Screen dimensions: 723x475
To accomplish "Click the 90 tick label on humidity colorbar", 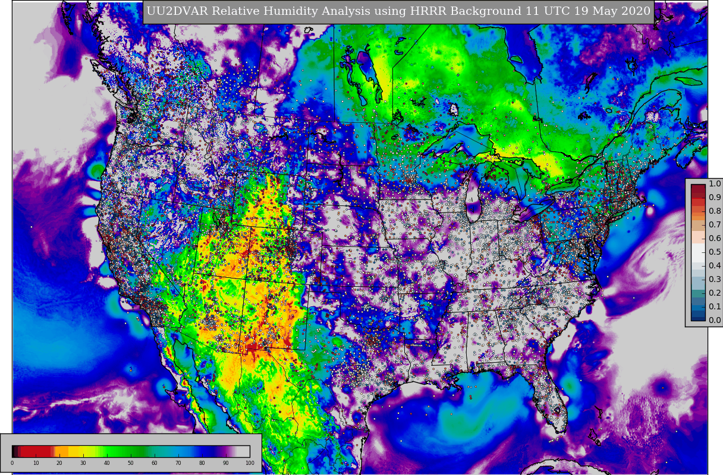I will coord(226,463).
